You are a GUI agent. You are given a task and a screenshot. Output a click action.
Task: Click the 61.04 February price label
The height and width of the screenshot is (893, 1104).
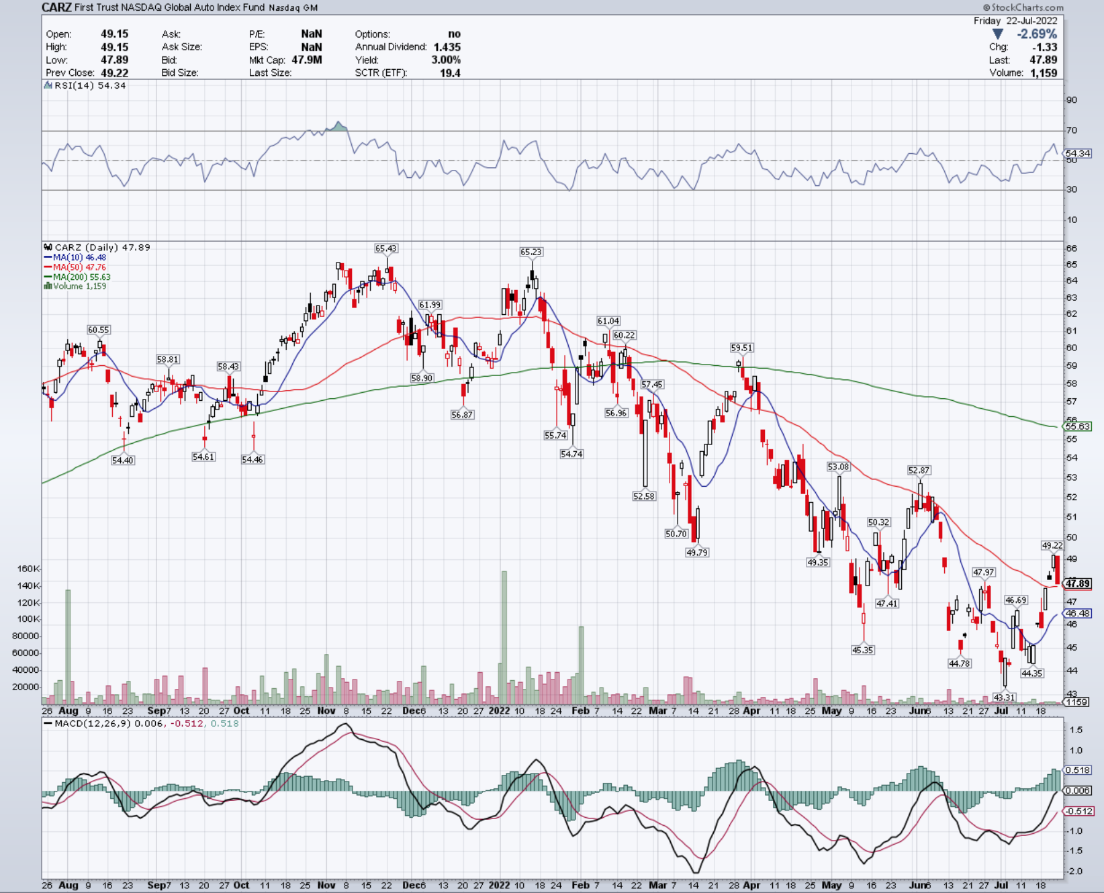[609, 321]
